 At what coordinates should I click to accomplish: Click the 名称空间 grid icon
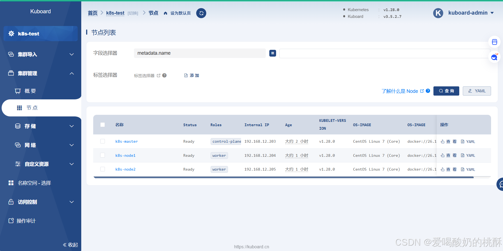point(11,183)
